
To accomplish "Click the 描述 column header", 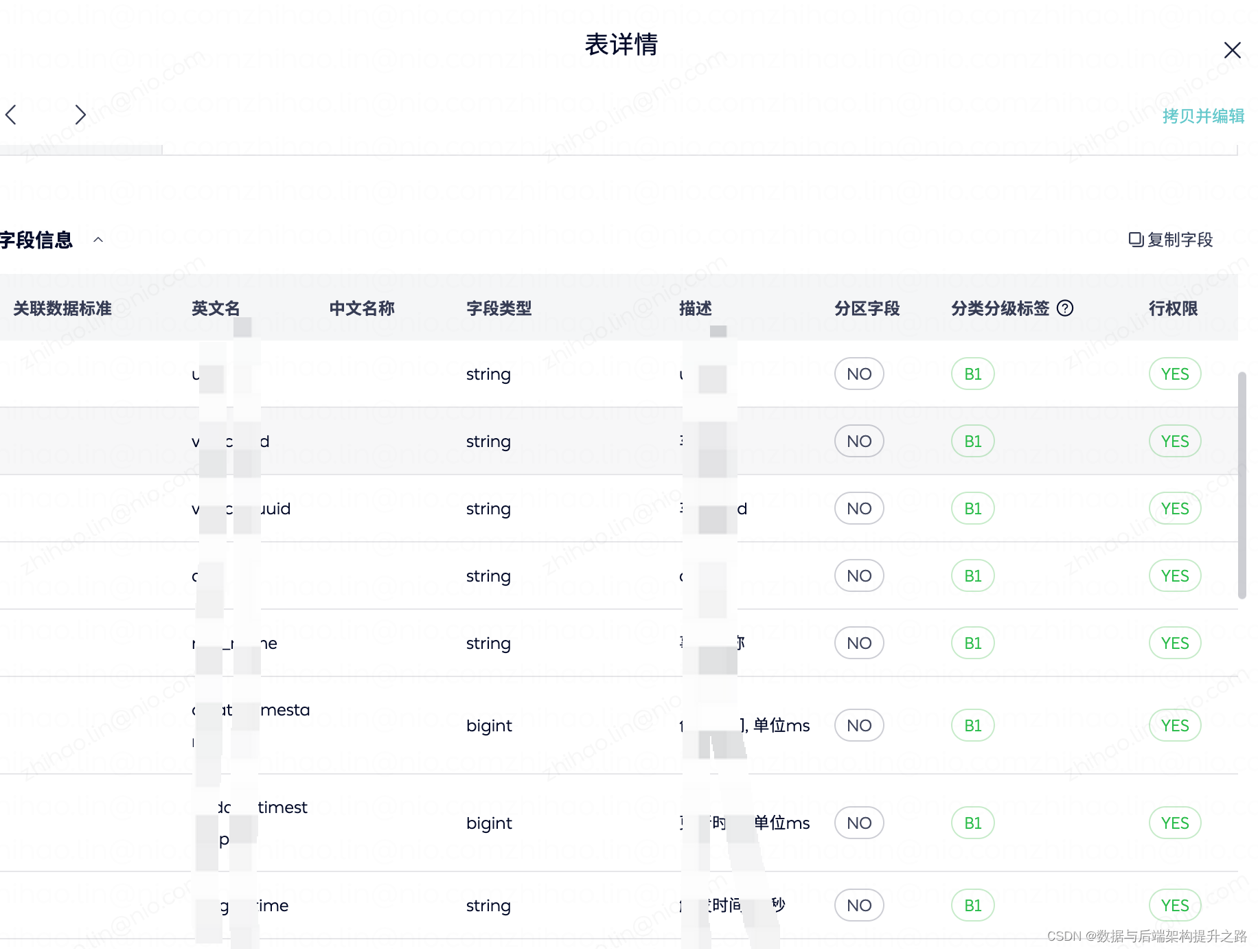I will [696, 308].
